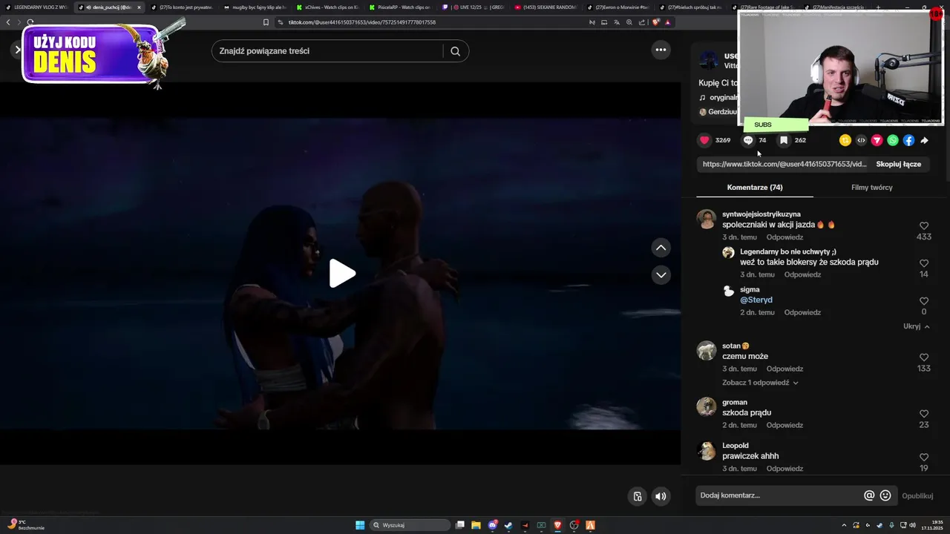950x534 pixels.
Task: Reload page with browser refresh icon
Action: click(x=30, y=22)
